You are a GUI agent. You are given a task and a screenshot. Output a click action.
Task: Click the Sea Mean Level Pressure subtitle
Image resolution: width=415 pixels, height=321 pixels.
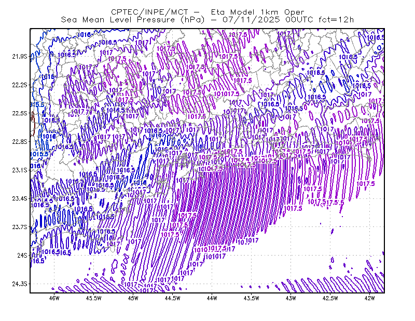[x=207, y=20]
